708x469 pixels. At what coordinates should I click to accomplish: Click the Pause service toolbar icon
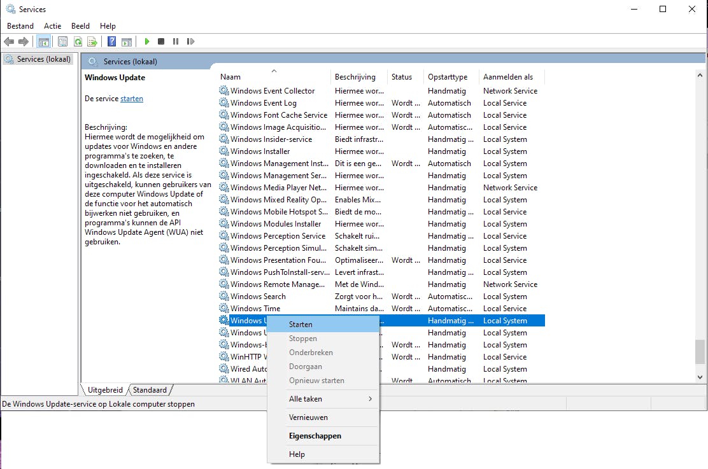click(176, 41)
